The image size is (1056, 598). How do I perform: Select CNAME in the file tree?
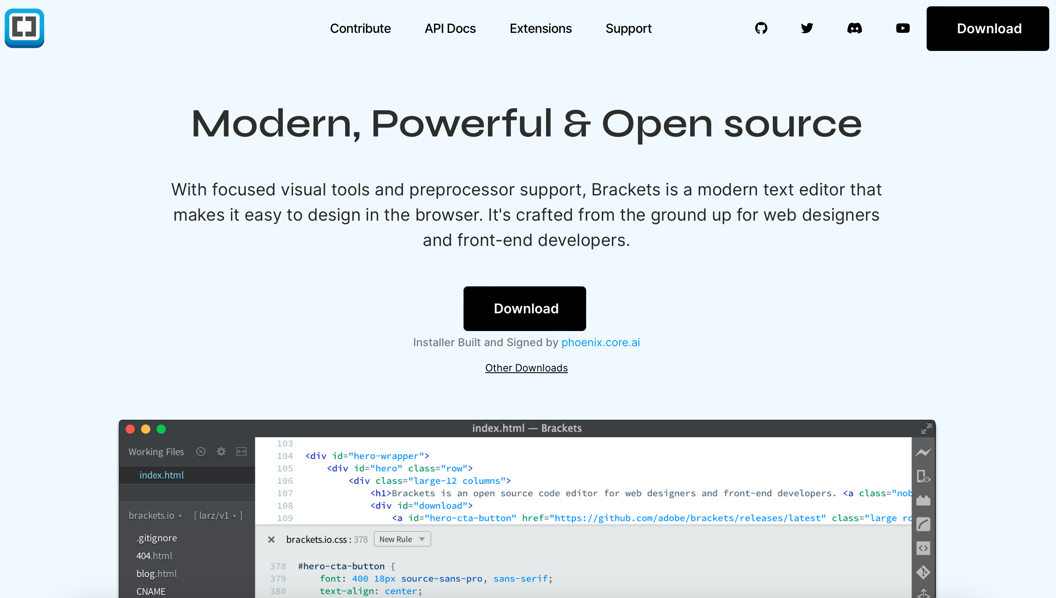point(151,592)
